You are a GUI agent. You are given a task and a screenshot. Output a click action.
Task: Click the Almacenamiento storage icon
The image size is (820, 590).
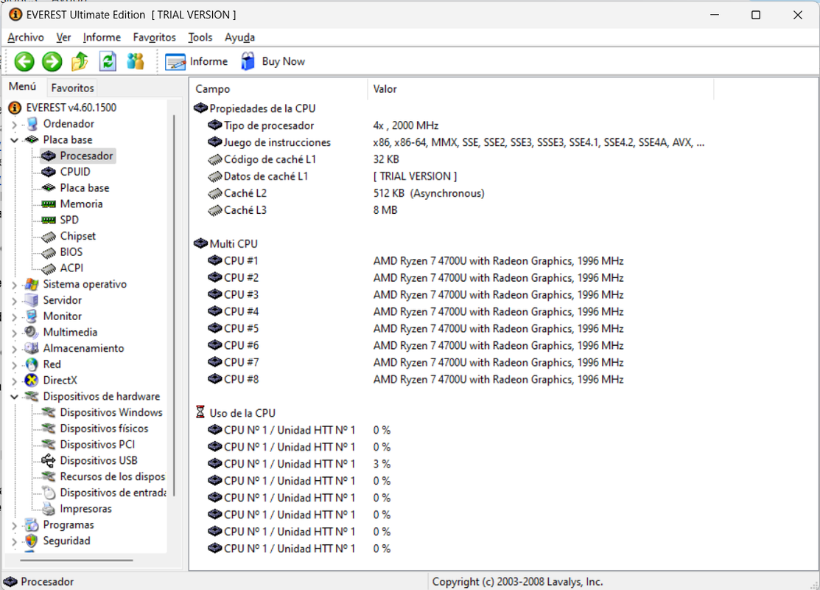pyautogui.click(x=32, y=348)
